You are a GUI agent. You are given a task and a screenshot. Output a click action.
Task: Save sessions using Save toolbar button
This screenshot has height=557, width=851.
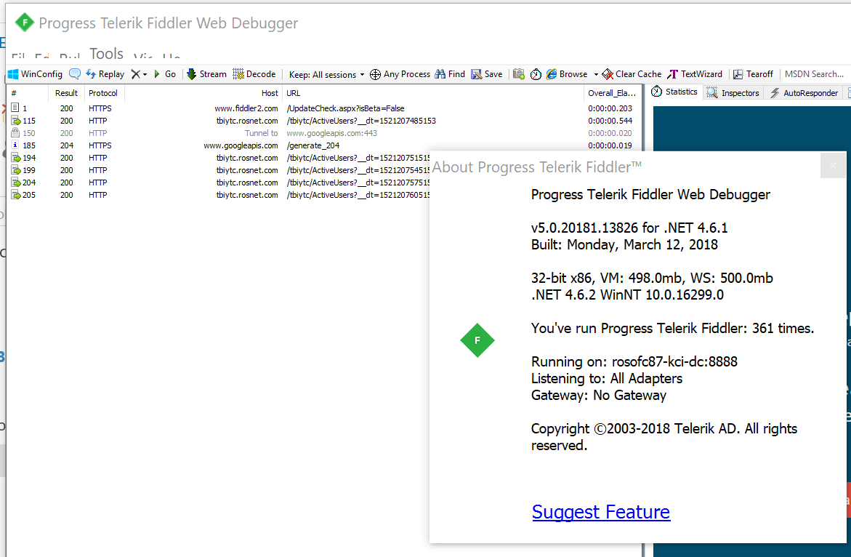coord(487,74)
